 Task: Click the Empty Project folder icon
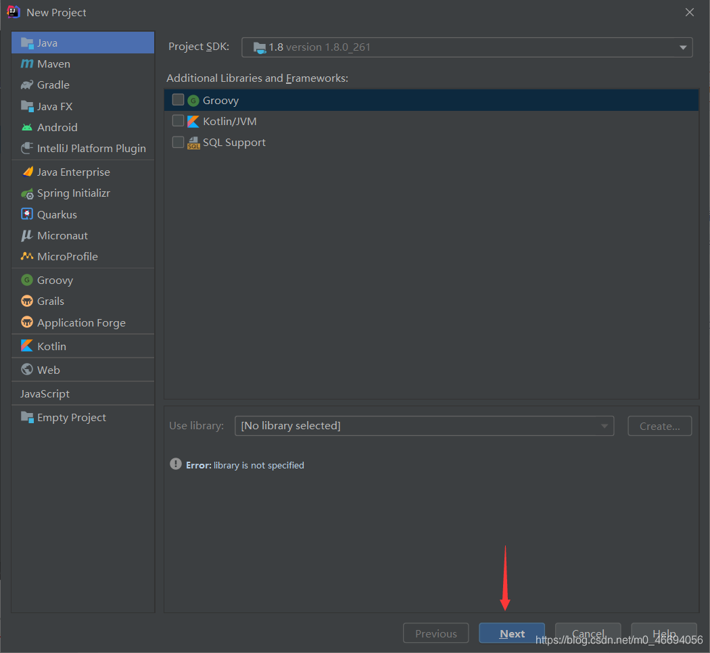pos(27,417)
